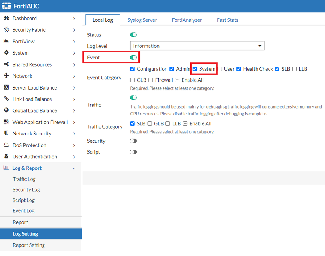Select Log Setting in sidebar

(41, 234)
